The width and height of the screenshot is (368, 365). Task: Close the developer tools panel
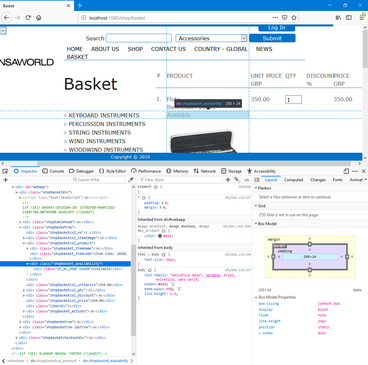coord(364,171)
